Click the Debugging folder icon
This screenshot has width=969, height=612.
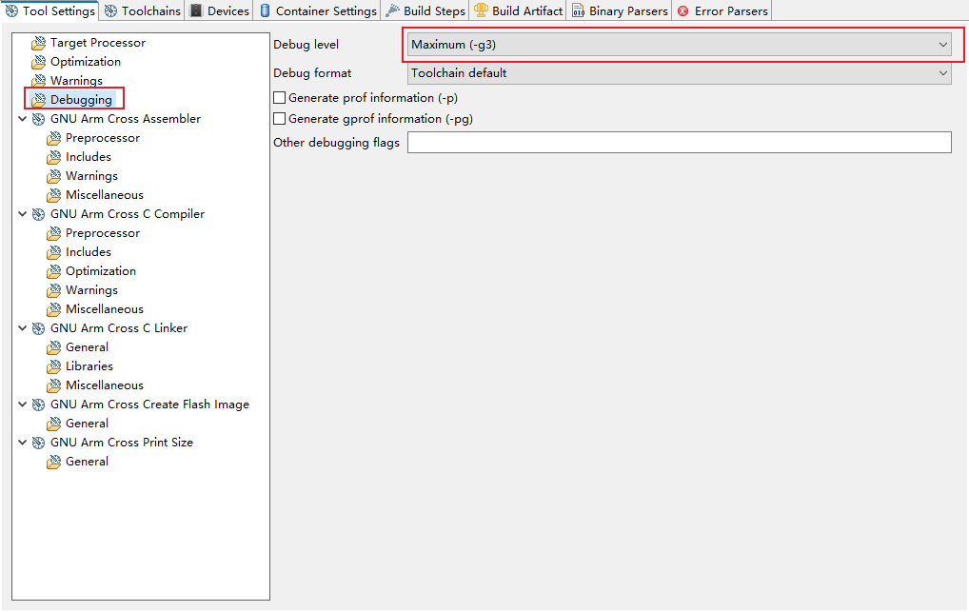[x=39, y=100]
